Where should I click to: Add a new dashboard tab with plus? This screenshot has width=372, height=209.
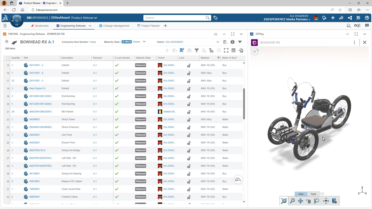(x=165, y=26)
